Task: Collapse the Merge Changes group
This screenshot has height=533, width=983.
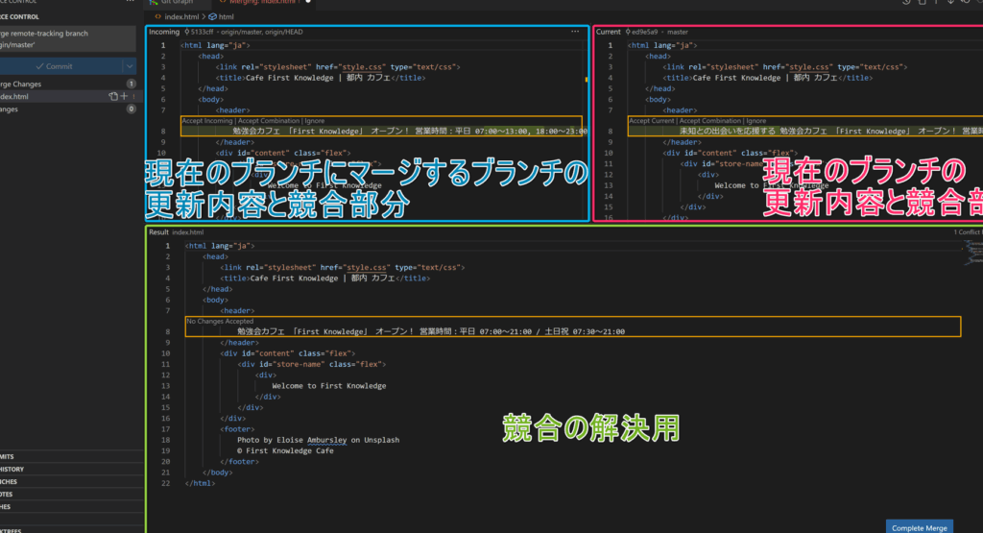Action: (x=29, y=85)
